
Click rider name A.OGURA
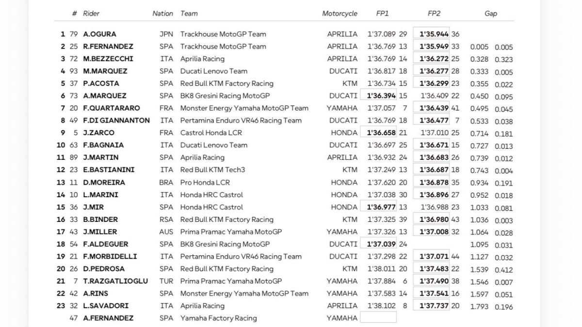pyautogui.click(x=99, y=34)
